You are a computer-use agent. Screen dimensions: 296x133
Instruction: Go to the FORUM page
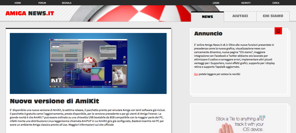coord(42,3)
